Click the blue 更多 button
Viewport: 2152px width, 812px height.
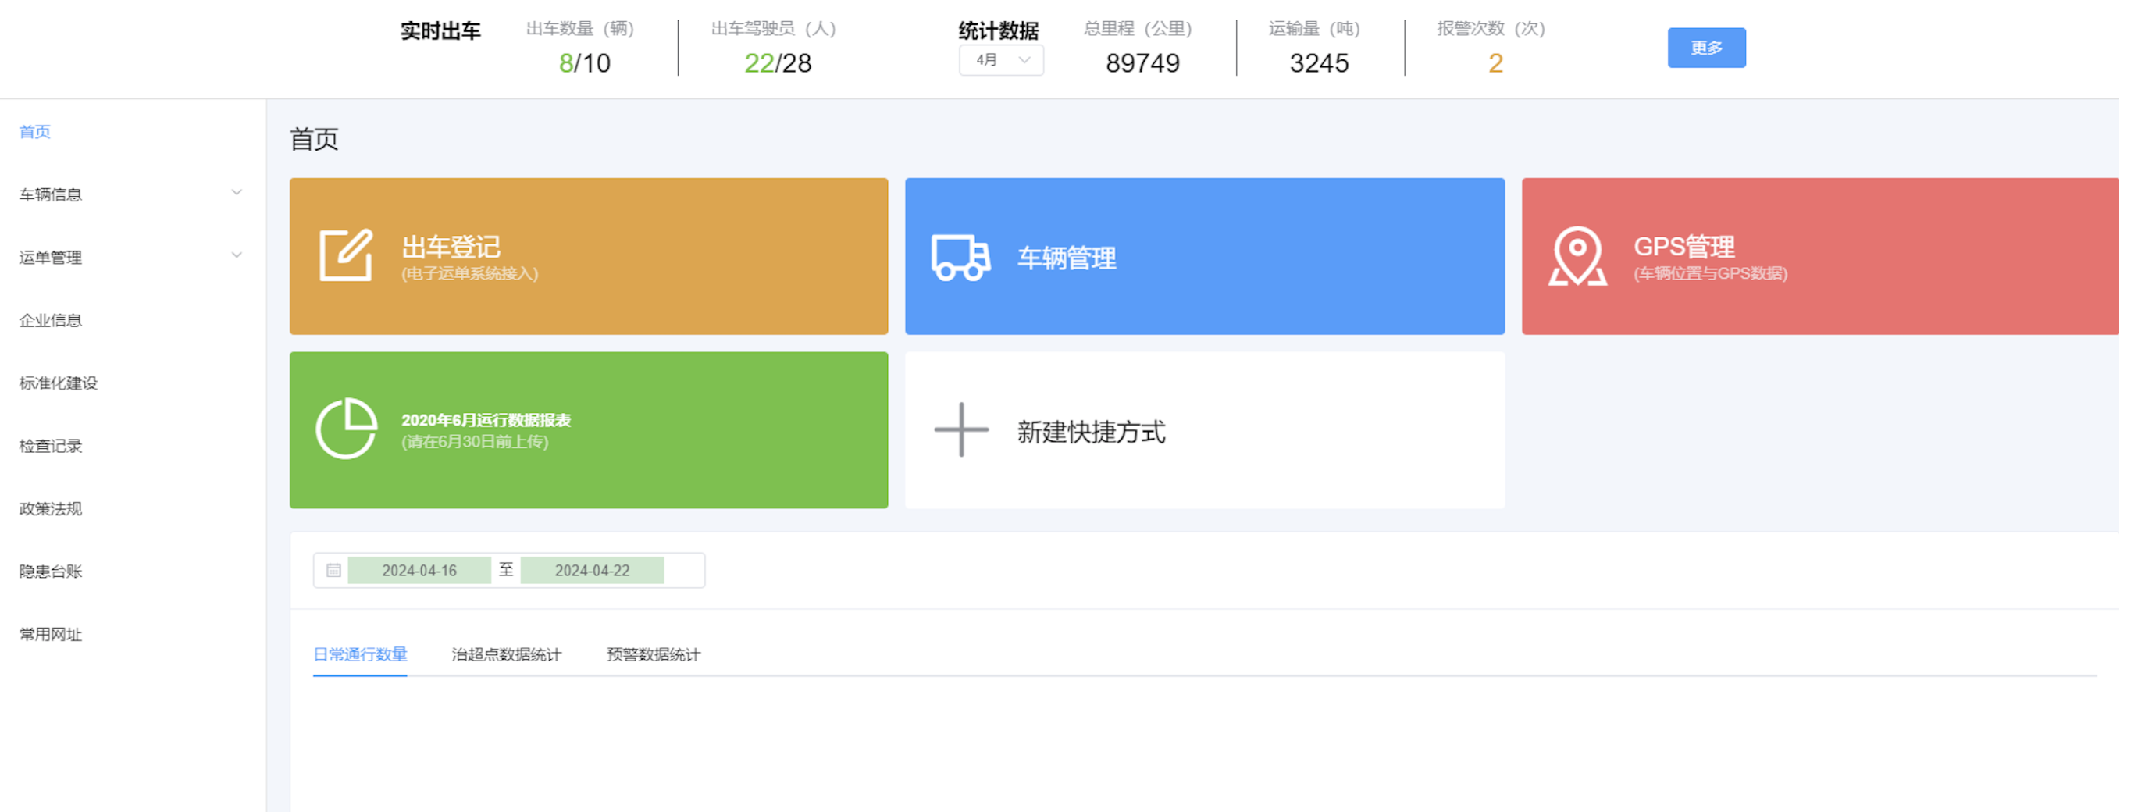pyautogui.click(x=1706, y=48)
